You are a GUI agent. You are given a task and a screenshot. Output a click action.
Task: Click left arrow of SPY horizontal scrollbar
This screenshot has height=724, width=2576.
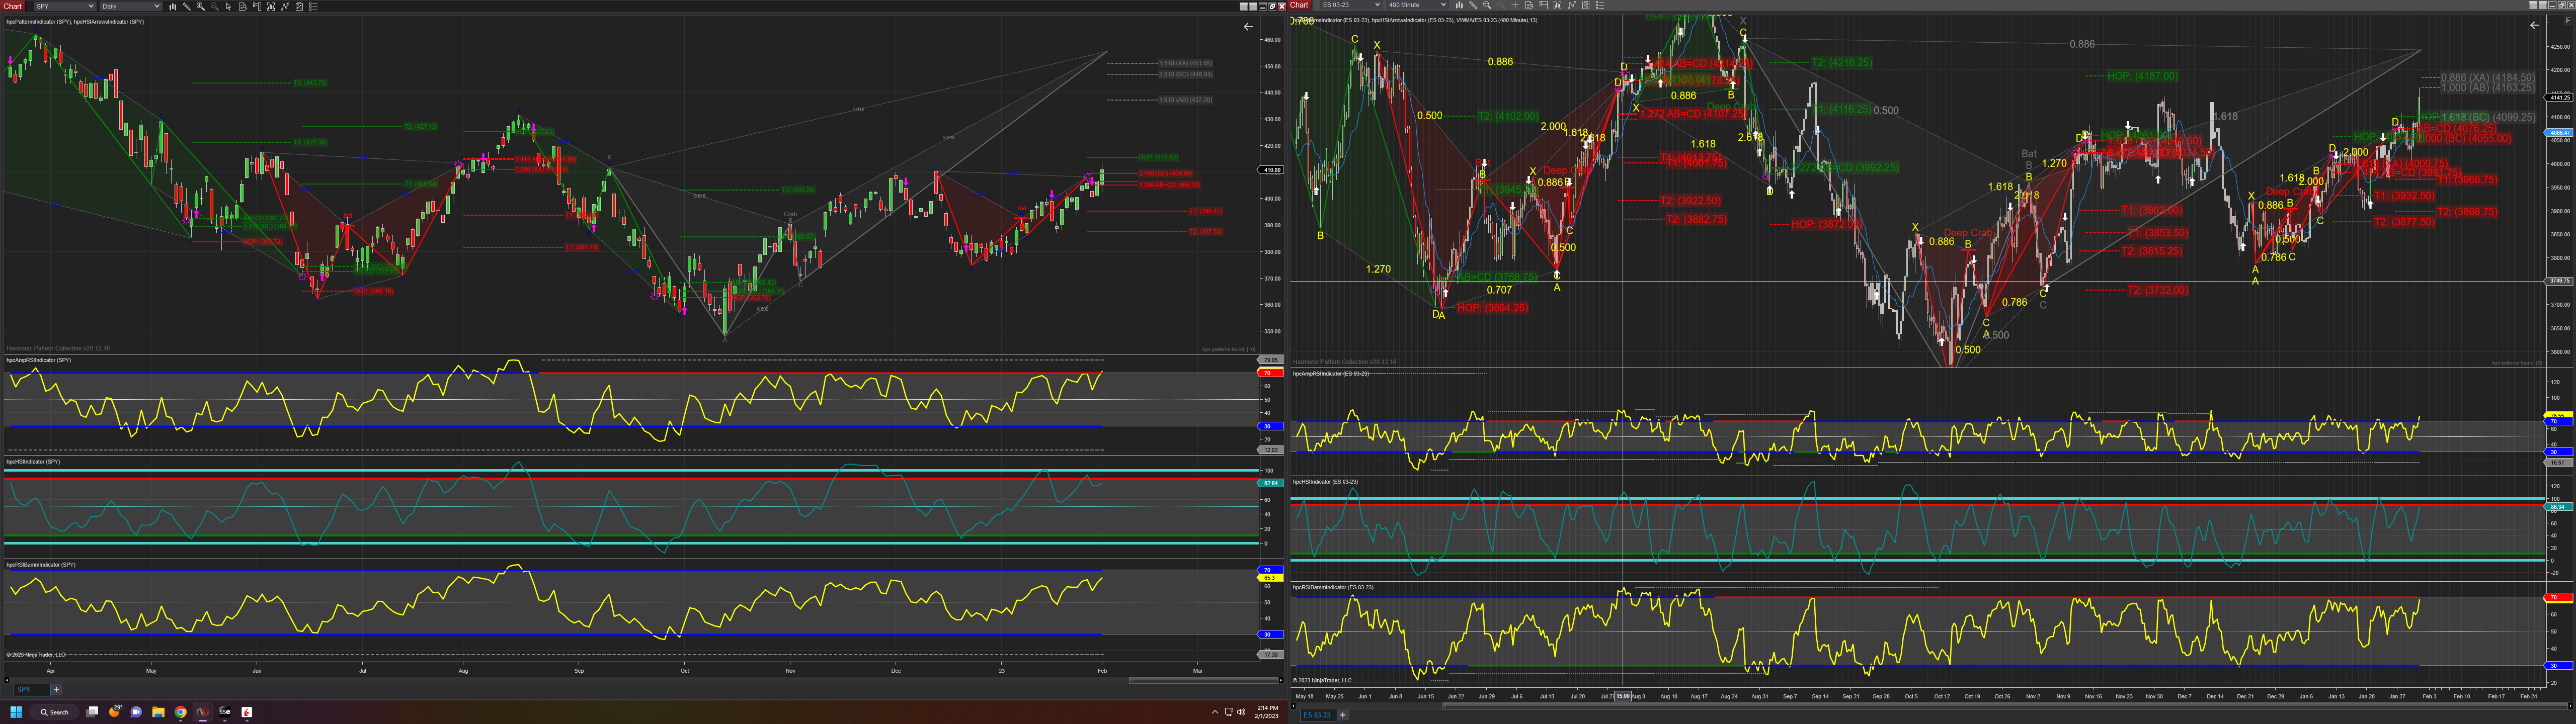point(7,680)
